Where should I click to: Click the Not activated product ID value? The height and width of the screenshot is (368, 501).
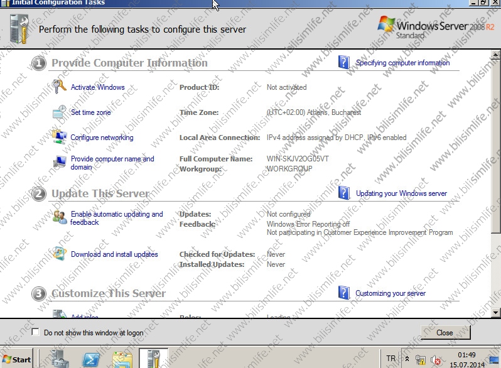pyautogui.click(x=287, y=87)
